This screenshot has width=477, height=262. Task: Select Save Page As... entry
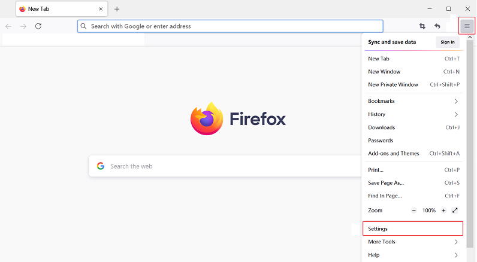coord(413,183)
